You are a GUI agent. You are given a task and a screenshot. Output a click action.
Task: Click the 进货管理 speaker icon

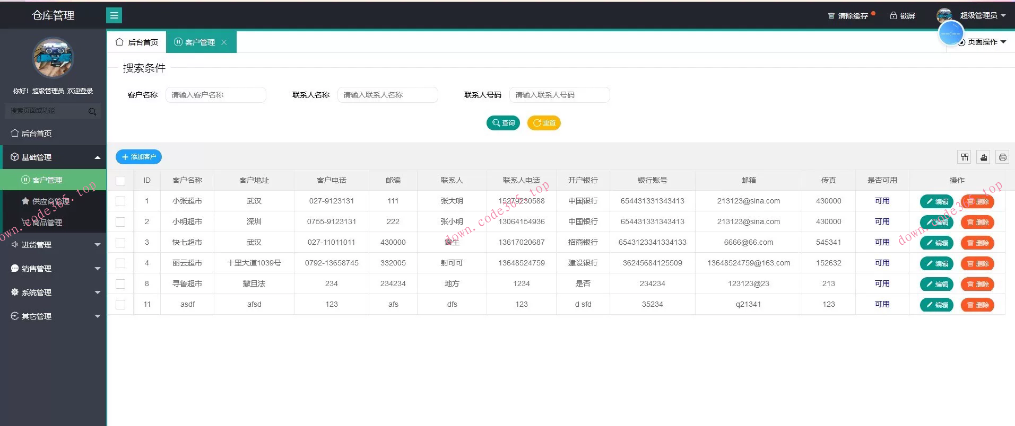(x=14, y=244)
